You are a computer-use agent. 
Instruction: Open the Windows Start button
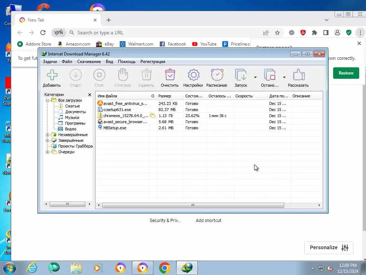[10, 268]
